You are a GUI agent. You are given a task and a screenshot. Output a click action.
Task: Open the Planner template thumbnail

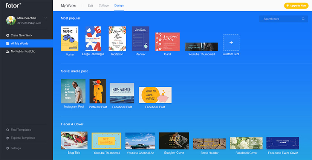tap(141, 39)
